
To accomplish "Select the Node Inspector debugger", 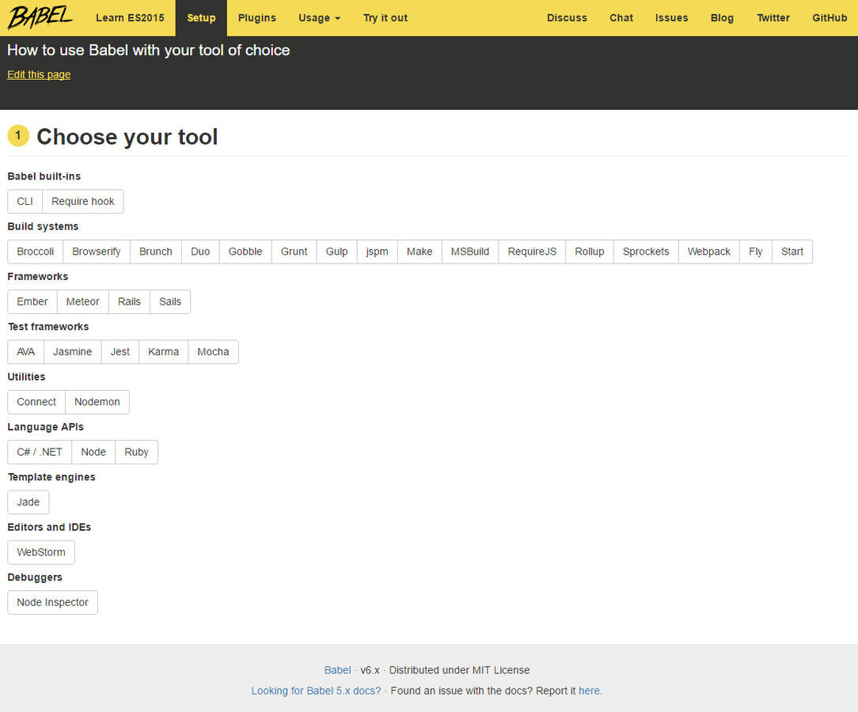I will click(x=52, y=603).
